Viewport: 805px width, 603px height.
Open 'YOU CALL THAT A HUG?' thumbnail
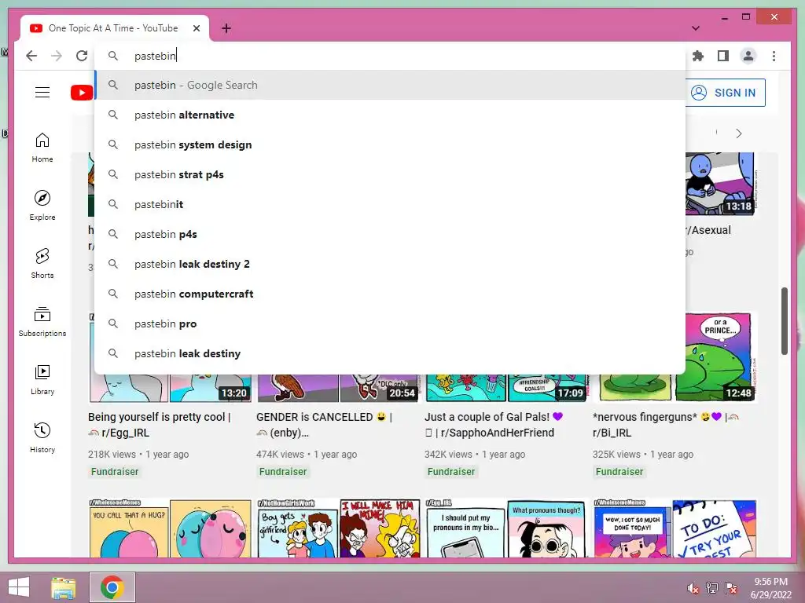tap(170, 528)
